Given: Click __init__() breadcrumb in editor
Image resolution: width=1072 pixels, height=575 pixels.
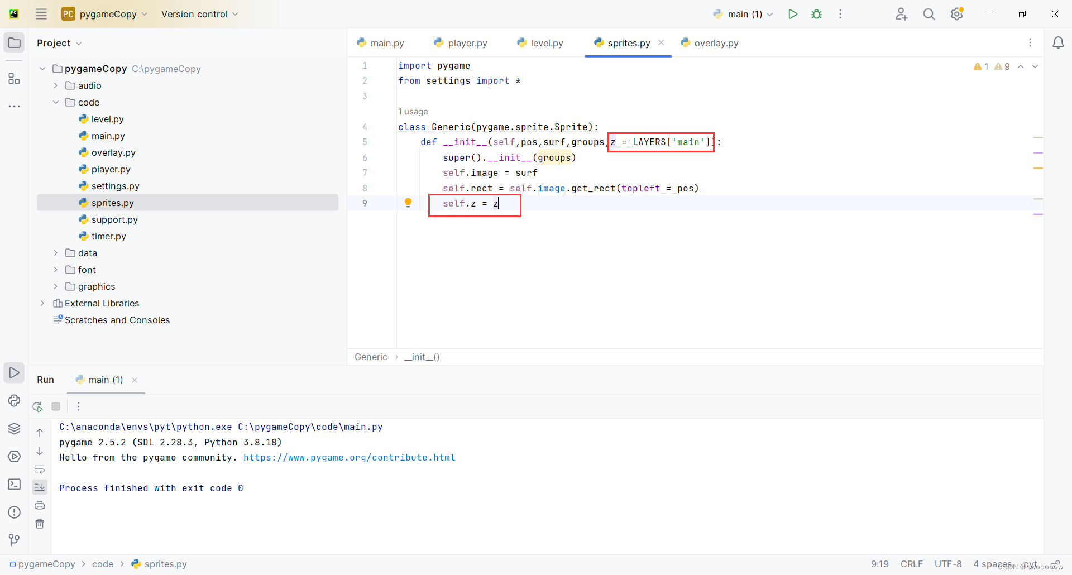Looking at the screenshot, I should [422, 357].
